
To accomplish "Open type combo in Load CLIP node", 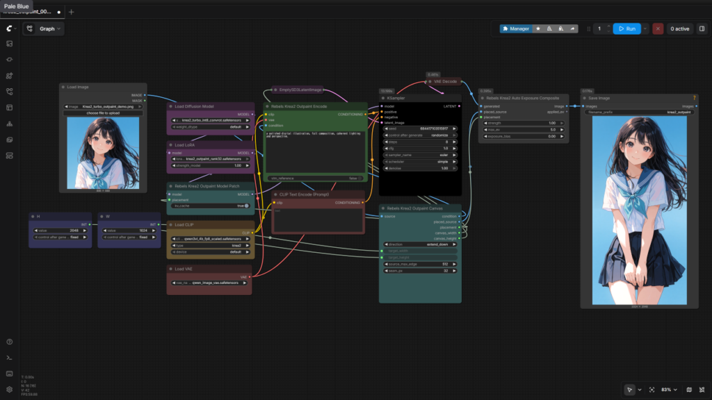I will coord(210,245).
